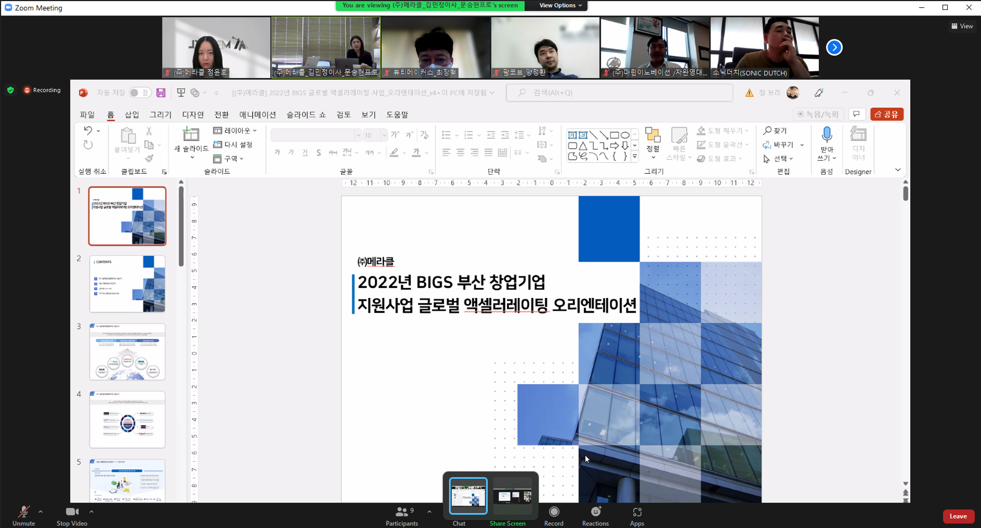Click the font color button
Image resolution: width=981 pixels, height=528 pixels.
(x=416, y=153)
